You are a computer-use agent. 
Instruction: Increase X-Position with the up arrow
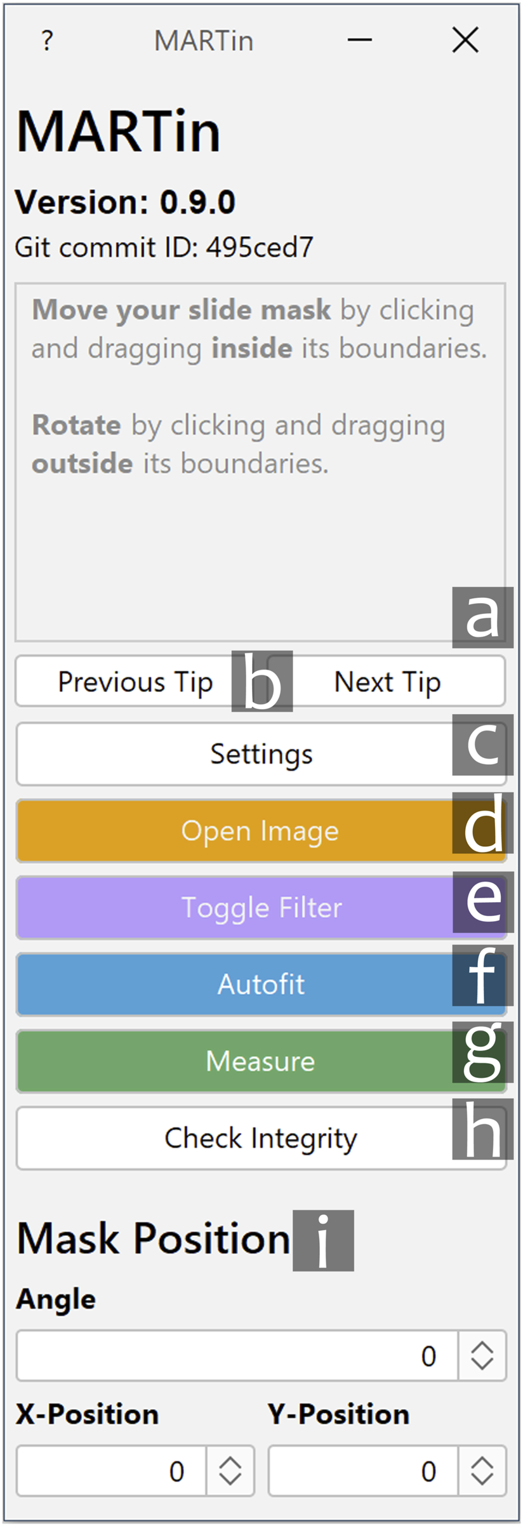tap(230, 1463)
